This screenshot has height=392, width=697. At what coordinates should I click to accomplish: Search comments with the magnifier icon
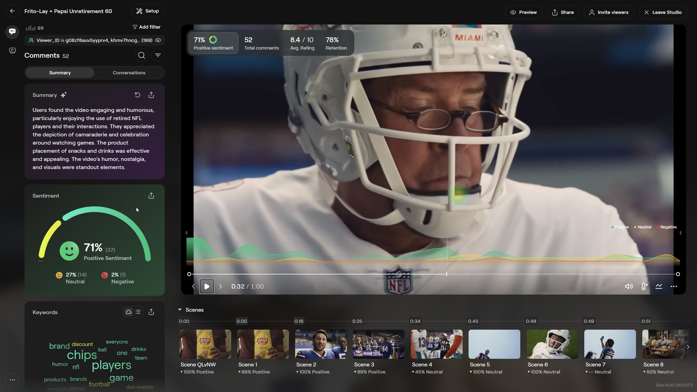coord(142,56)
